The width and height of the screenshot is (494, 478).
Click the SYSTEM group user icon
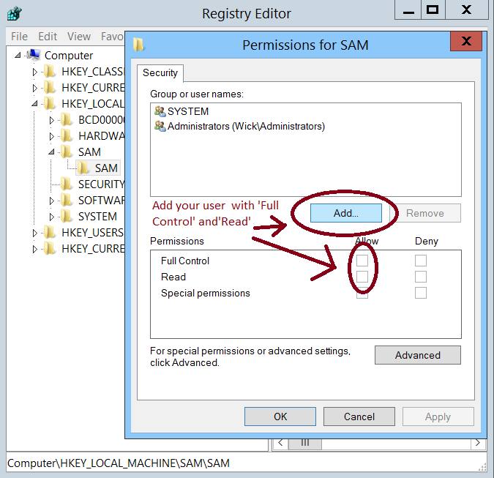tap(160, 111)
